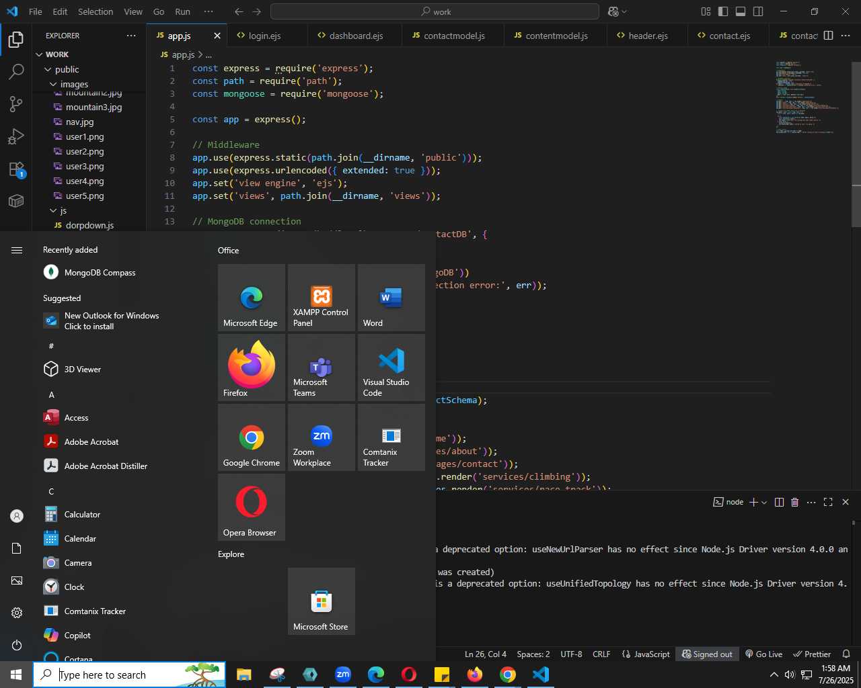
Task: Launch Microsoft Edge tile in Start menu
Action: [252, 298]
